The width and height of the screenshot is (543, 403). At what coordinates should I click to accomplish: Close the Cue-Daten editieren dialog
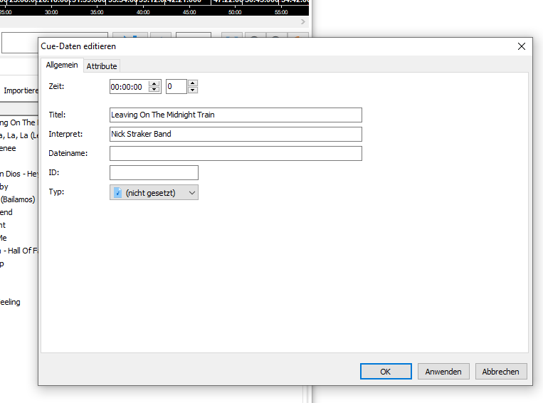522,46
